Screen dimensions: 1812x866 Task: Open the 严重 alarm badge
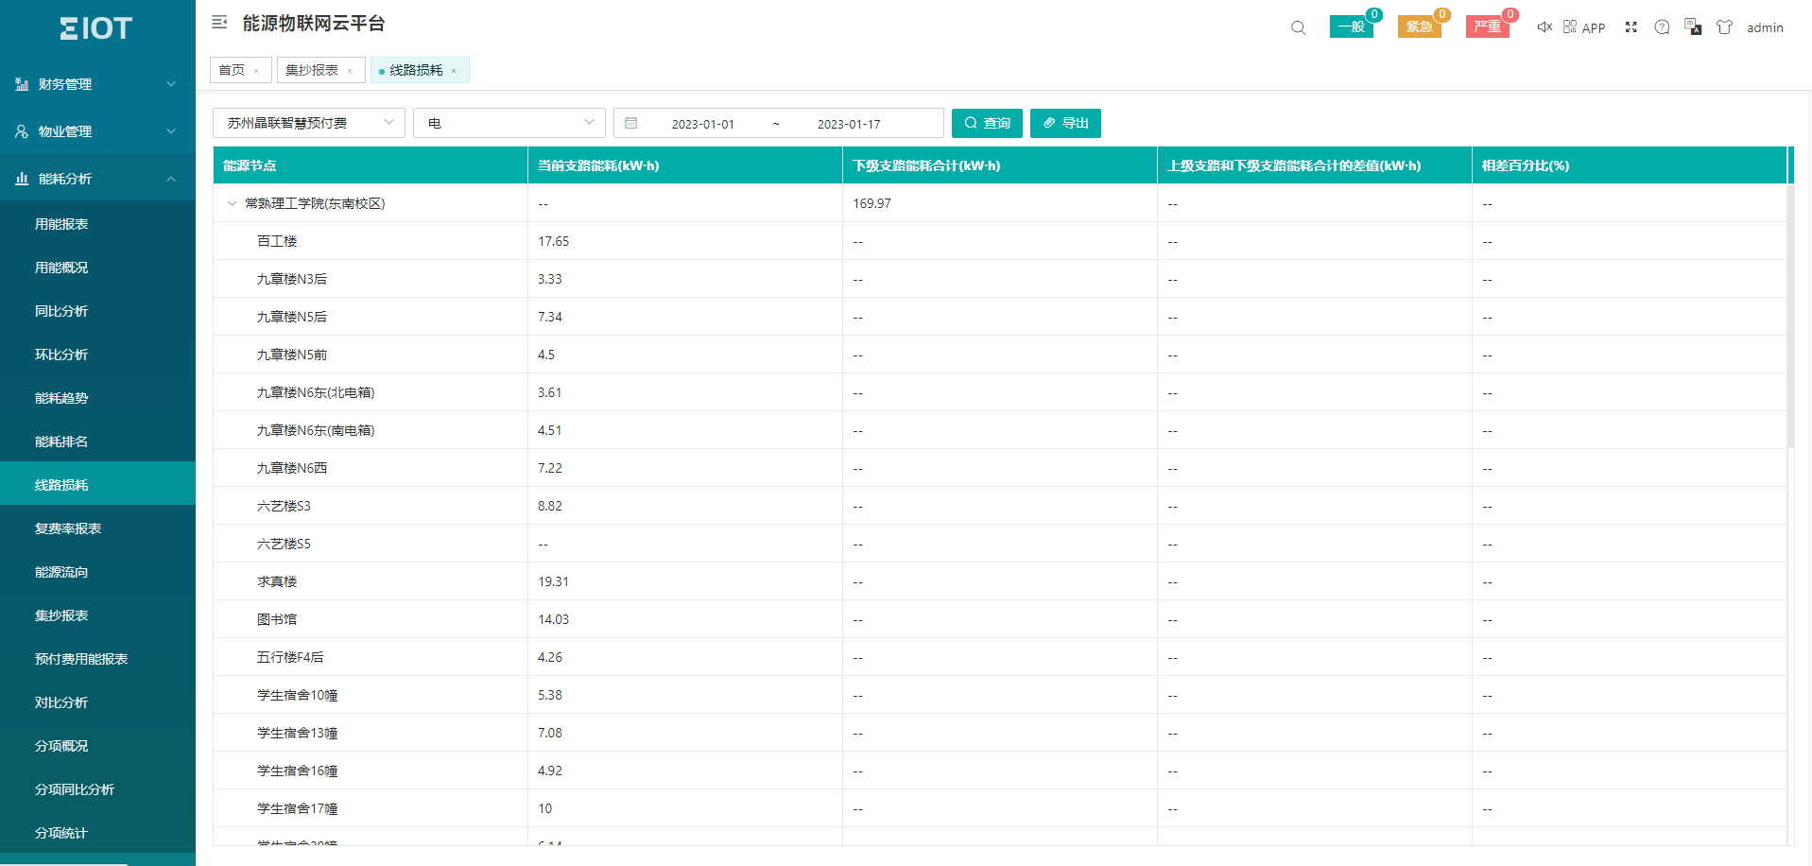pyautogui.click(x=1488, y=26)
